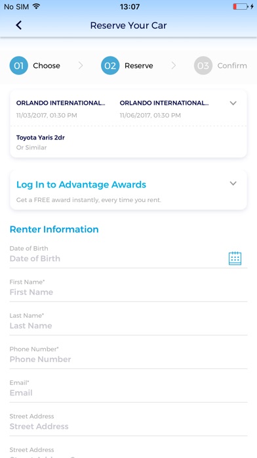Select the Confirm step label

coord(232,66)
